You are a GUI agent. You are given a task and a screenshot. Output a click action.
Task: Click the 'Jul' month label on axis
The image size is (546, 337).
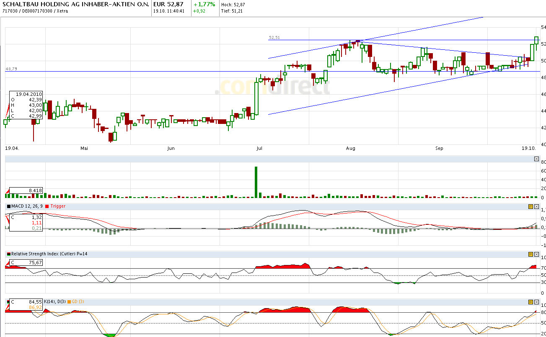coord(259,148)
